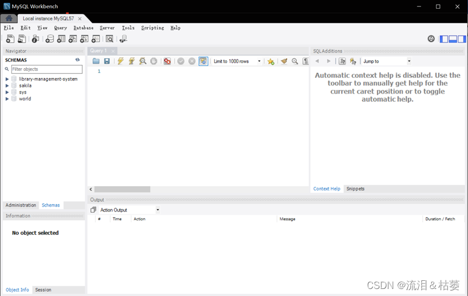
Task: Open preferences gear icon at top right
Action: 431,38
